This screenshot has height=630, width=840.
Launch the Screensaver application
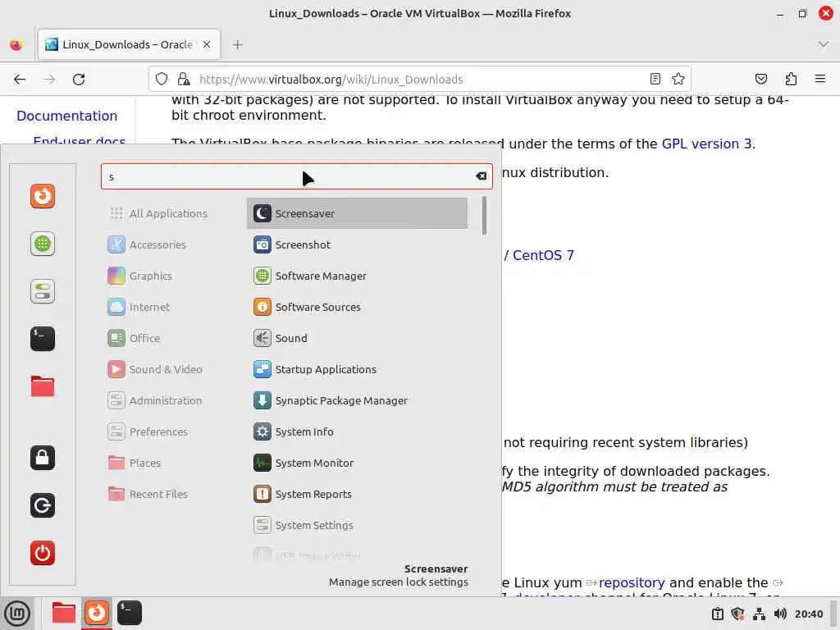pyautogui.click(x=357, y=213)
